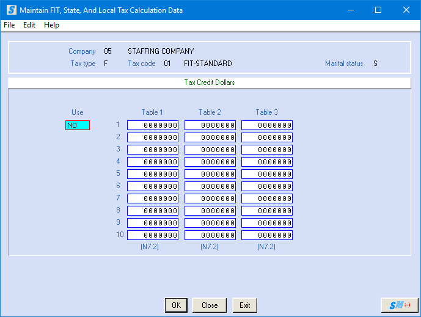The image size is (421, 317).
Task: Click the Exit button
Action: [x=245, y=305]
